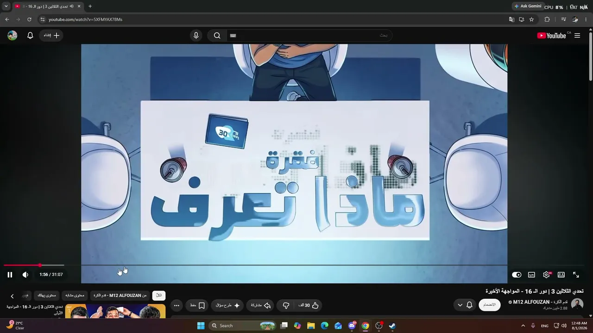Click the Ask (طرح سؤال) button
Screen dimensions: 593x333
coord(227,305)
